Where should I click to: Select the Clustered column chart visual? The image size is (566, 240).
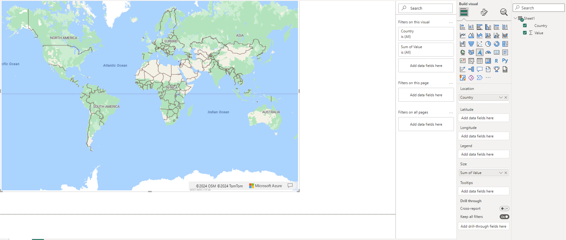[x=488, y=27]
